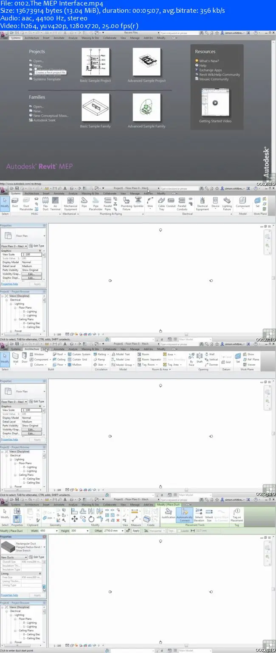276x653 pixels.
Task: Select the Model Text tool
Action: tap(121, 354)
